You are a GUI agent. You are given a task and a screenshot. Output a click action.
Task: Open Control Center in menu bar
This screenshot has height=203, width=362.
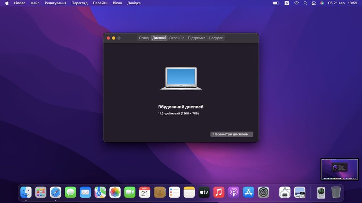point(313,3)
